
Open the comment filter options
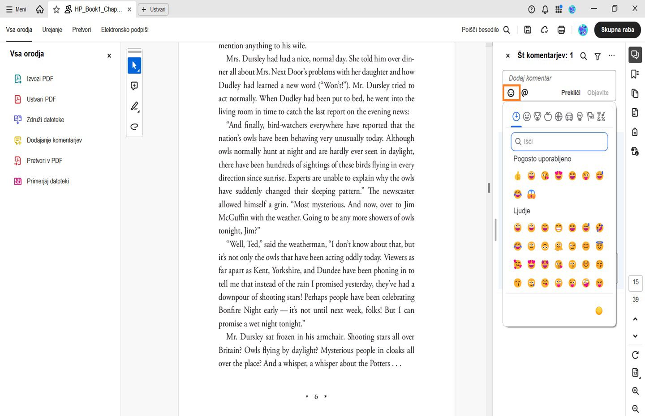(598, 56)
